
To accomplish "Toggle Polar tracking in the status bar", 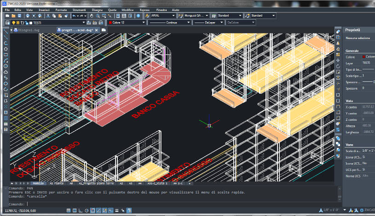I will pyautogui.click(x=87, y=210).
